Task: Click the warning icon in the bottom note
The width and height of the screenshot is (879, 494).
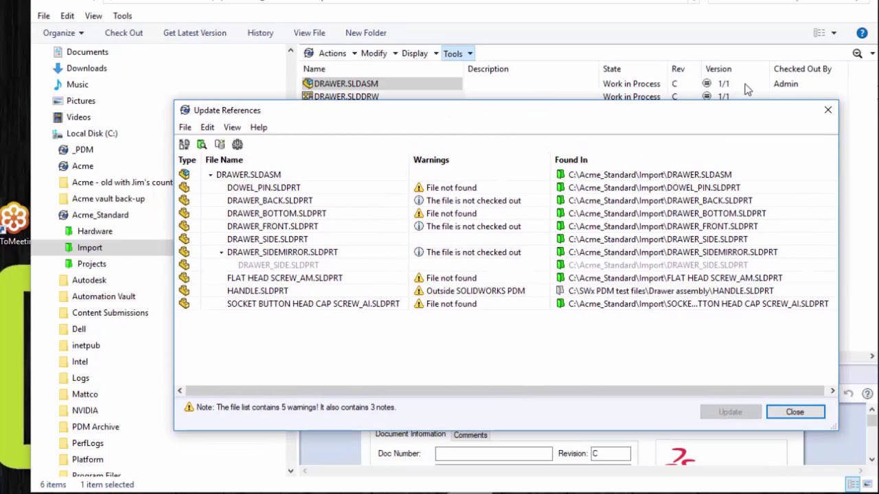Action: [x=189, y=408]
